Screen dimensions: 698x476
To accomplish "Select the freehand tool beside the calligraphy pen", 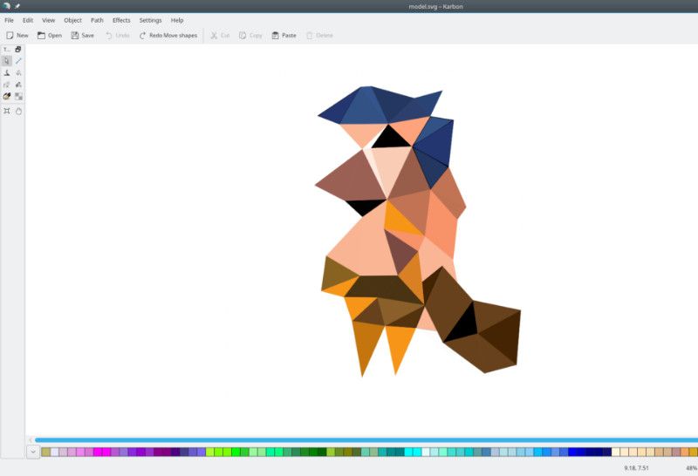I will pyautogui.click(x=18, y=73).
